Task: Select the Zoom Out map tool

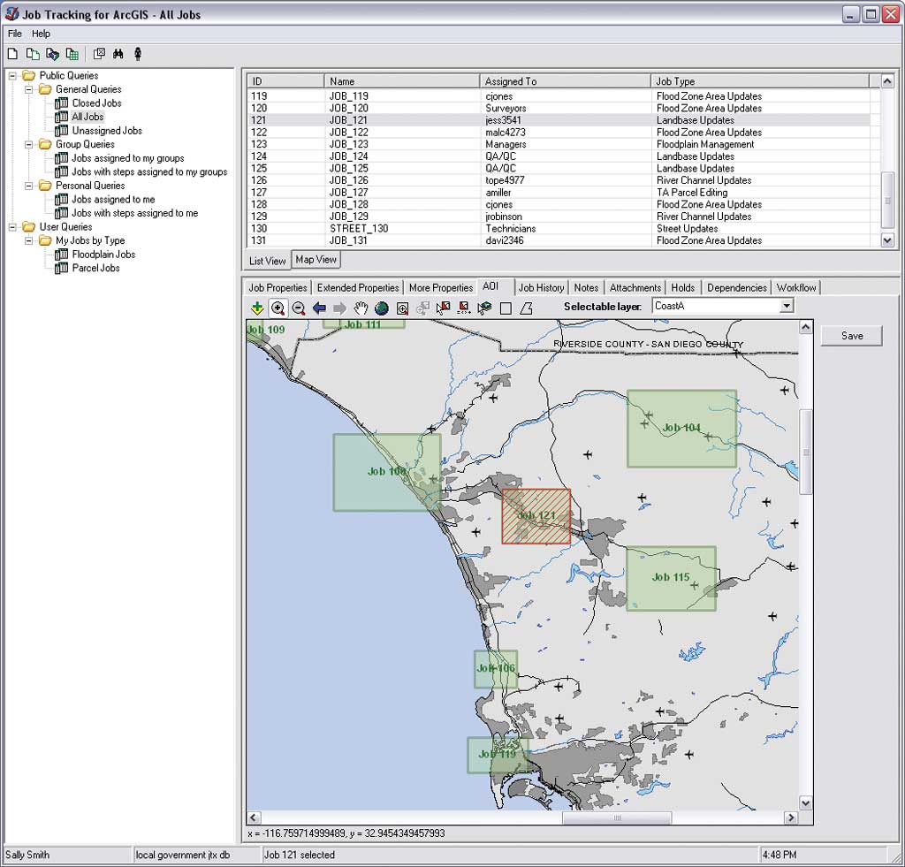Action: point(299,308)
